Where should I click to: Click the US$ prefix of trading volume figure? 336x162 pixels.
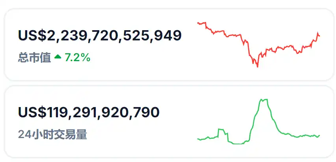click(32, 112)
